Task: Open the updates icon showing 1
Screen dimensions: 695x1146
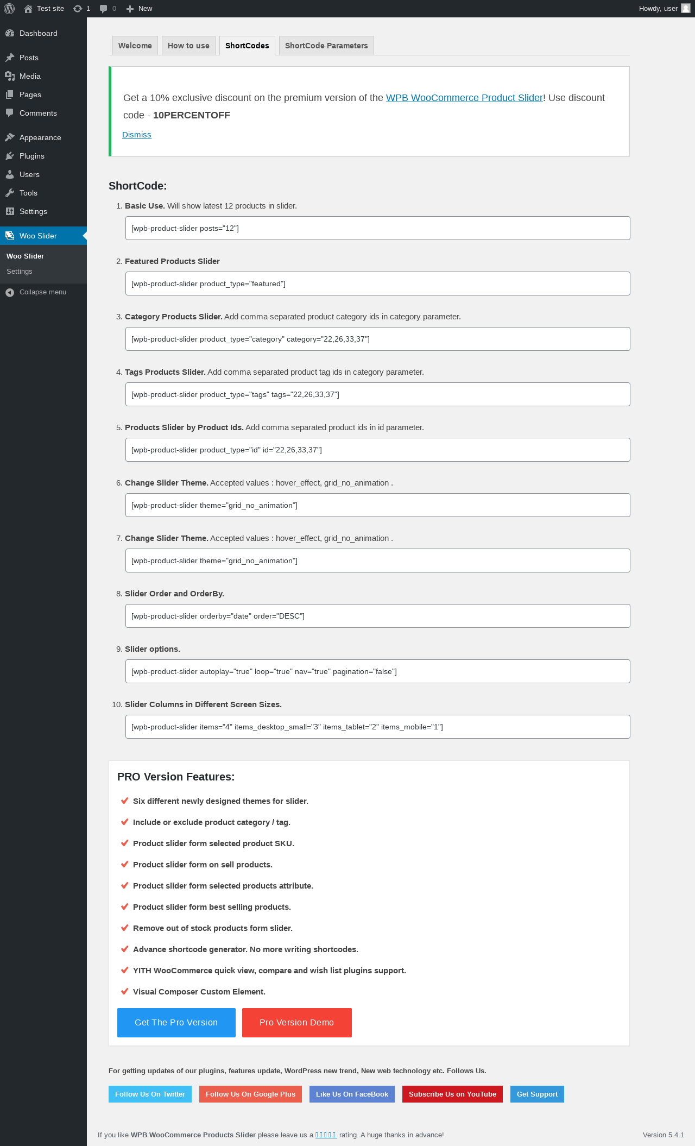Action: pyautogui.click(x=78, y=9)
